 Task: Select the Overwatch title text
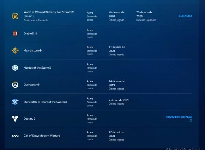32,85
